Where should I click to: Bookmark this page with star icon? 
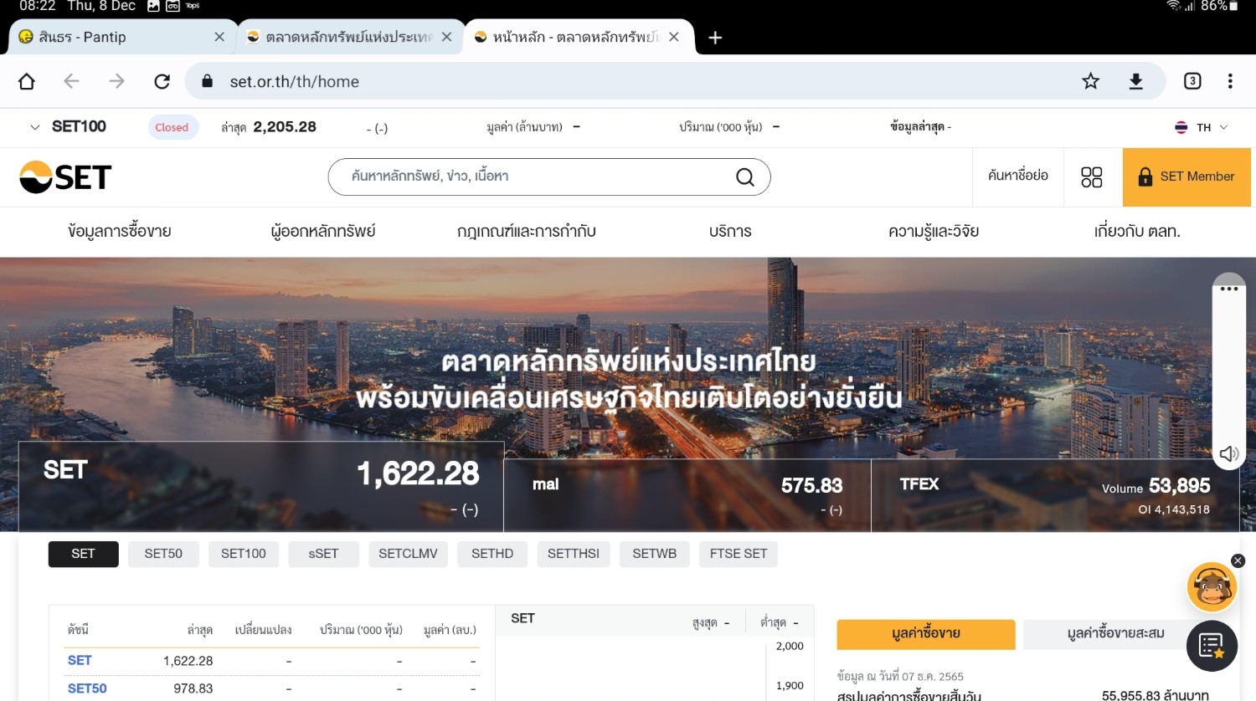pyautogui.click(x=1090, y=81)
